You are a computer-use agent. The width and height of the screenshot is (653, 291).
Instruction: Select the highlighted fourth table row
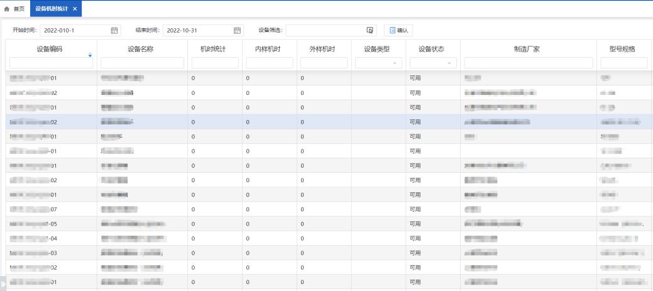point(314,122)
